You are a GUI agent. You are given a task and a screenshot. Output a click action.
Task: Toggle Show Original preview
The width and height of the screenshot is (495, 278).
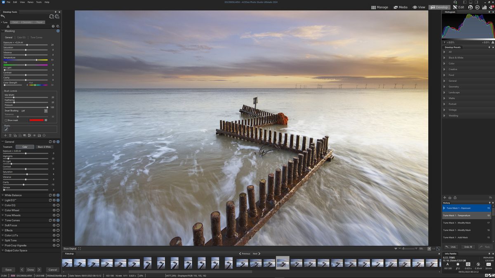coord(69,248)
